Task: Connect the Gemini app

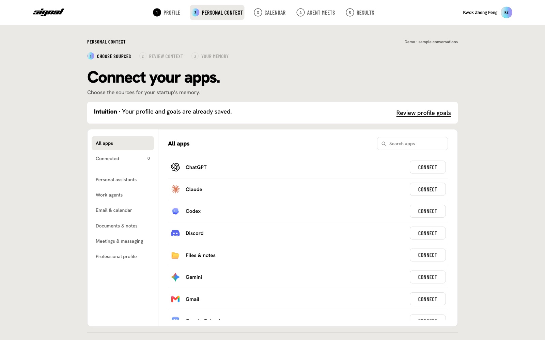Action: [x=427, y=277]
